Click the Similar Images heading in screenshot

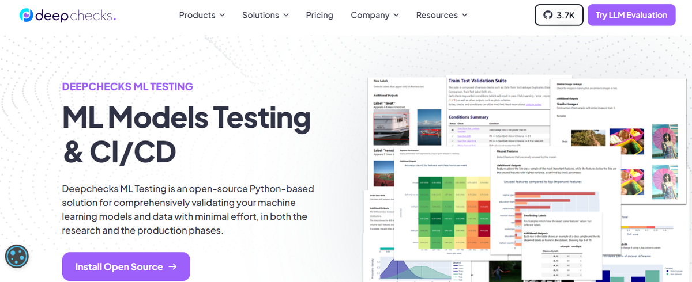pos(566,105)
